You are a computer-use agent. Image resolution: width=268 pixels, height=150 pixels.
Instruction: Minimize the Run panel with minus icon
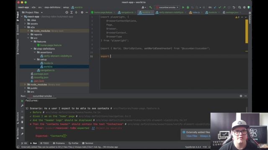[x=246, y=96]
